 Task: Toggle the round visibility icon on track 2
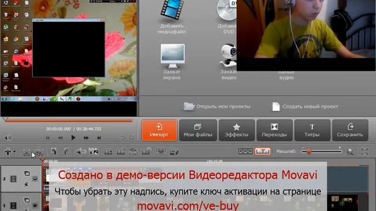coord(35,179)
